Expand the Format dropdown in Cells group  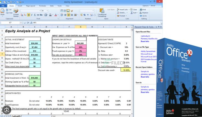click(126, 16)
